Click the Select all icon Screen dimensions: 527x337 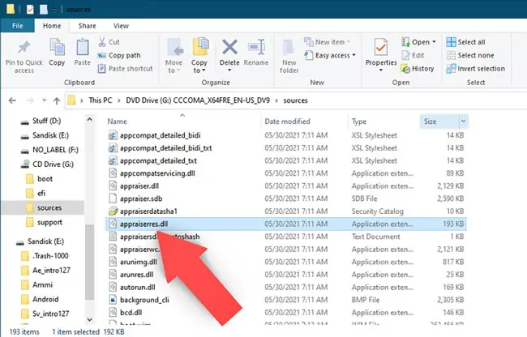tap(451, 42)
